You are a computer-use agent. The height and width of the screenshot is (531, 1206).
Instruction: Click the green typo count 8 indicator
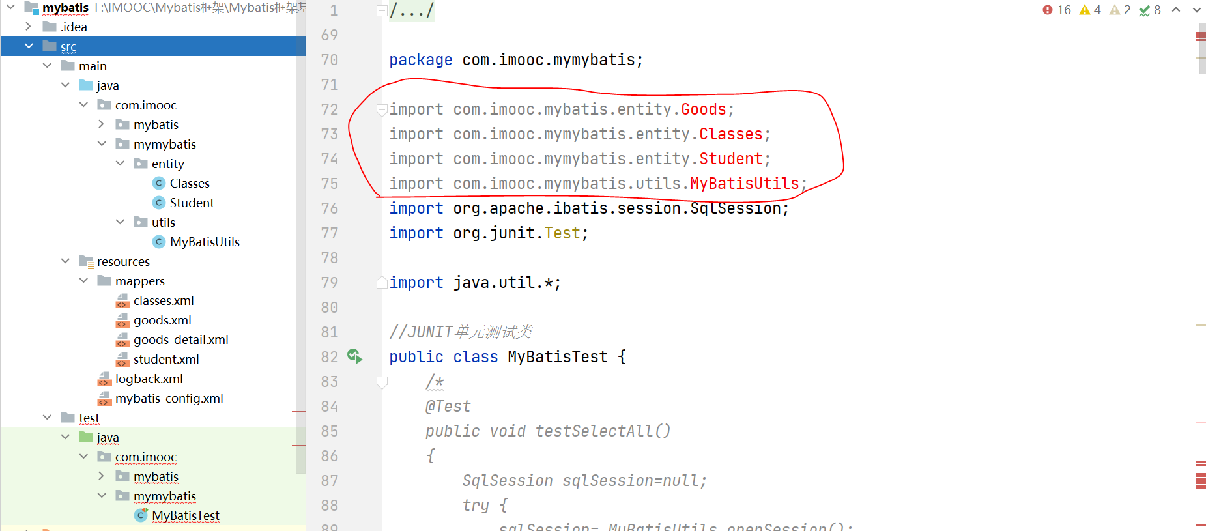(1150, 10)
